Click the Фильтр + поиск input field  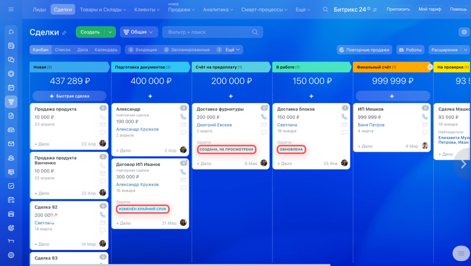click(207, 32)
